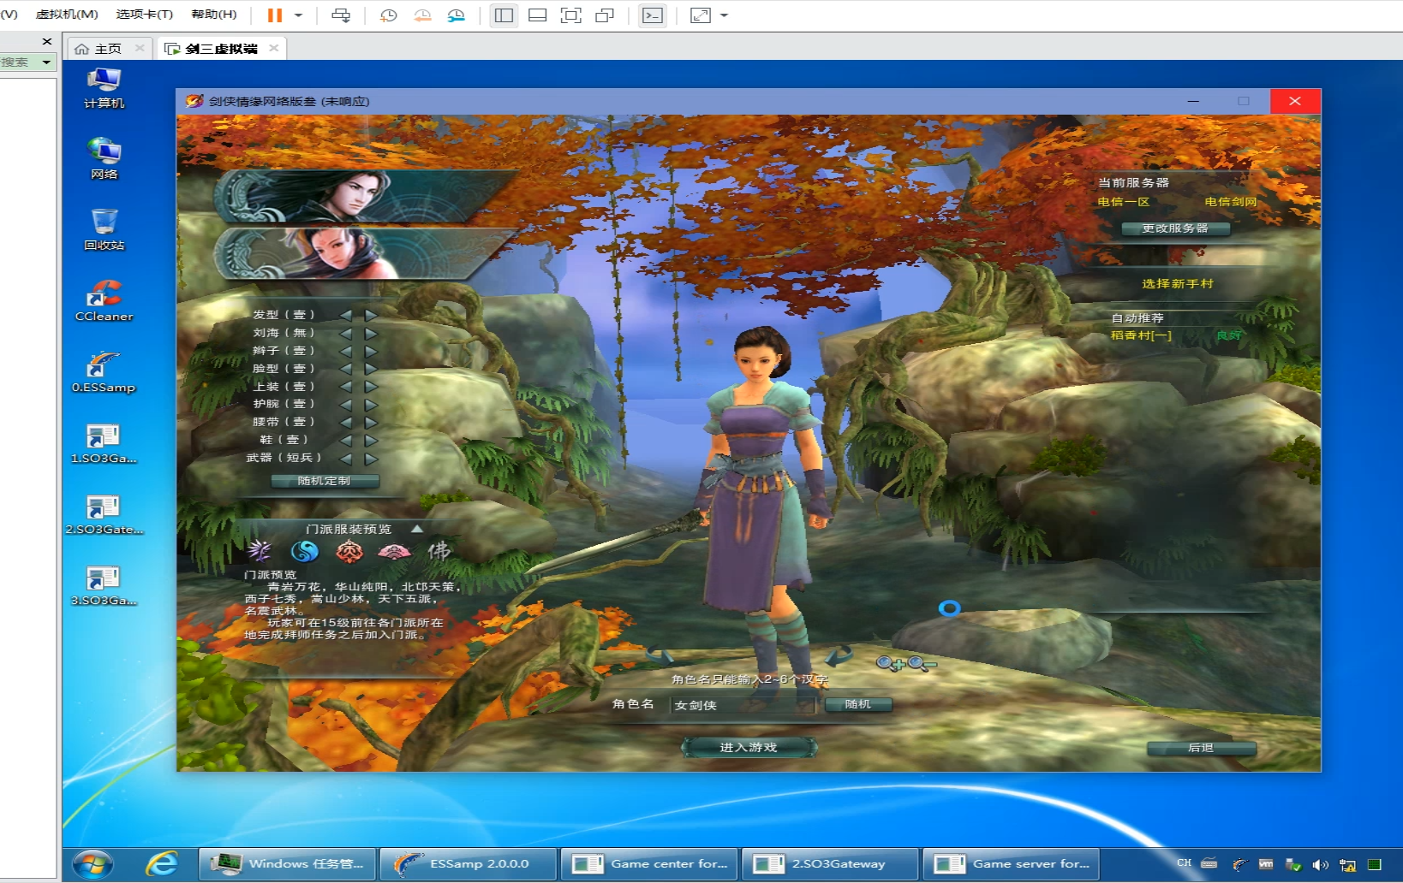Preview the pink fan Qixiu sect outfit

pyautogui.click(x=394, y=552)
